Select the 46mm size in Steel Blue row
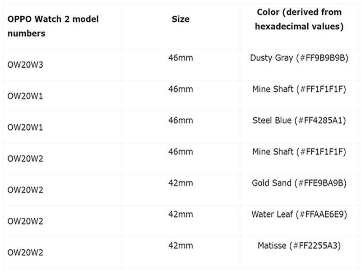 (x=181, y=121)
